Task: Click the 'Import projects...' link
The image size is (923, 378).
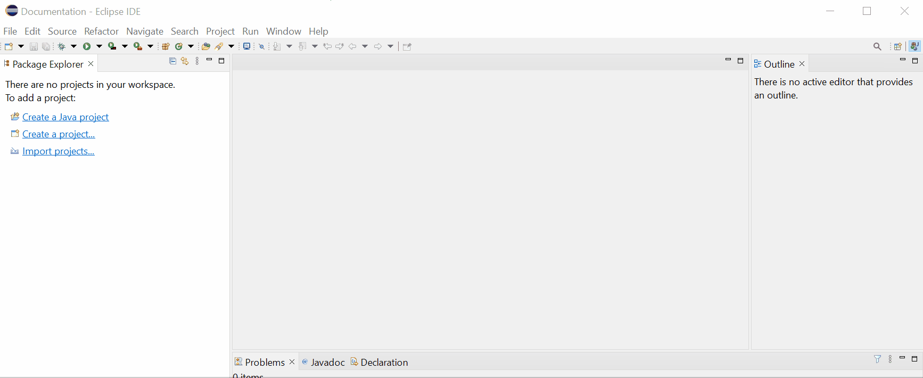Action: coord(58,151)
